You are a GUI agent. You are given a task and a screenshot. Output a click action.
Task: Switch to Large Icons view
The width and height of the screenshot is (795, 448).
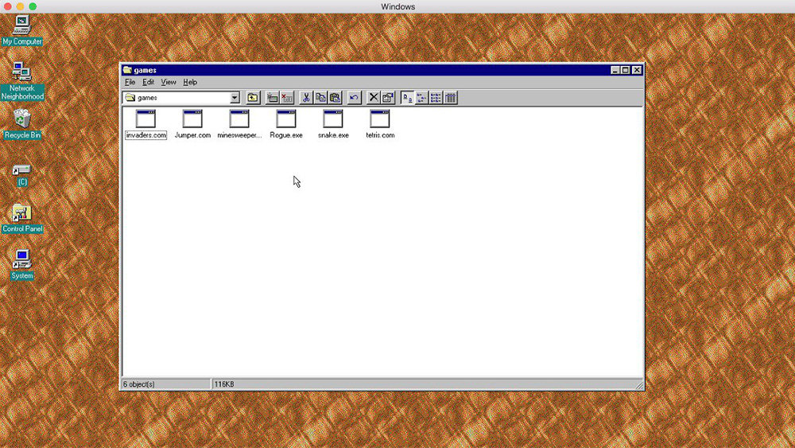406,97
